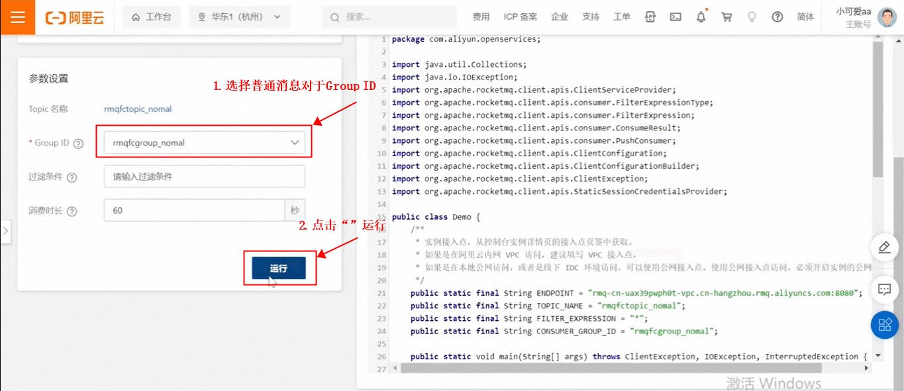904x391 pixels.
Task: Open the Cloud Shell terminal icon
Action: click(676, 17)
